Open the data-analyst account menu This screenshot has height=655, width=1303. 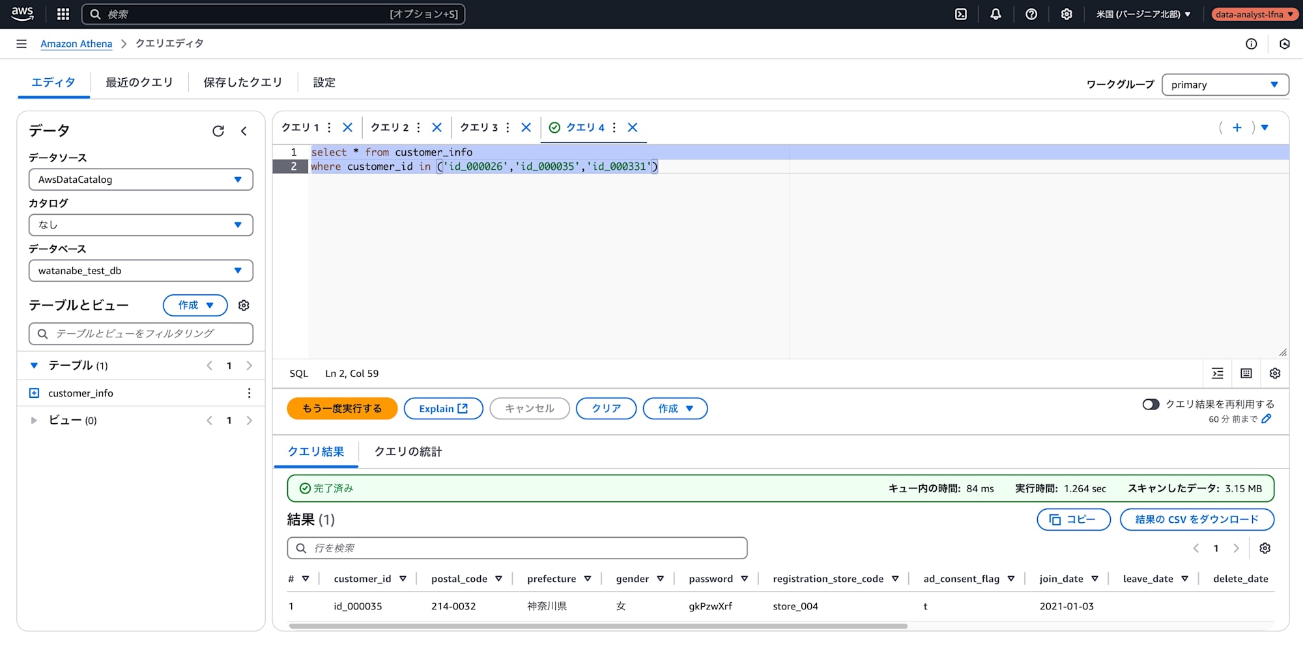point(1254,14)
